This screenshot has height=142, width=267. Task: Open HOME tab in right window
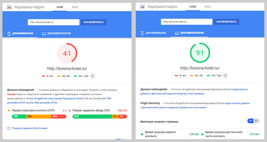click(x=193, y=7)
